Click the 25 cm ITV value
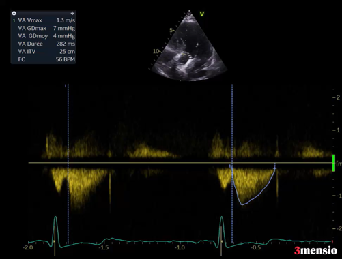 point(67,52)
